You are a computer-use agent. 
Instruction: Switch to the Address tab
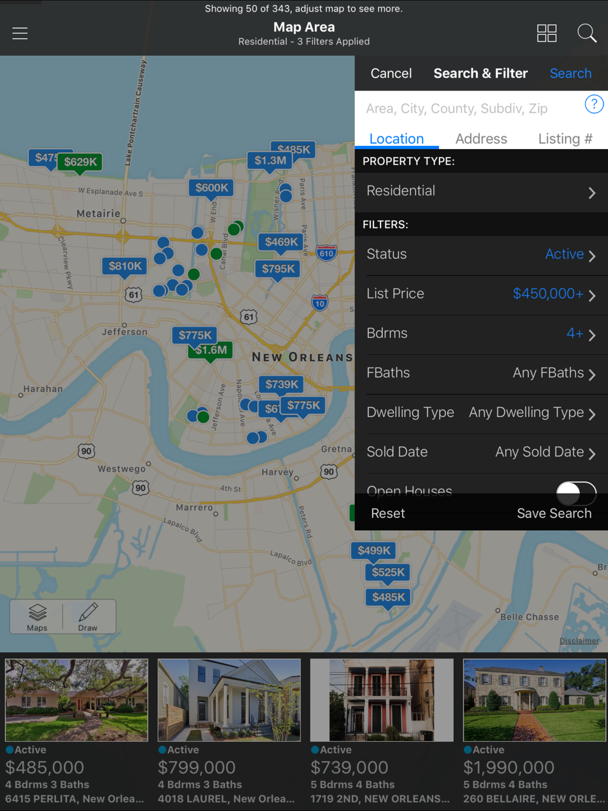pos(481,139)
